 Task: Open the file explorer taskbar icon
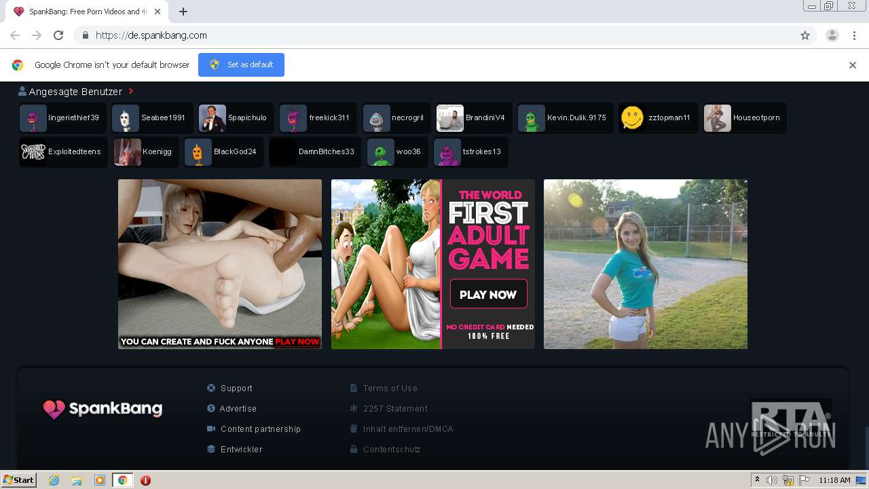point(77,480)
